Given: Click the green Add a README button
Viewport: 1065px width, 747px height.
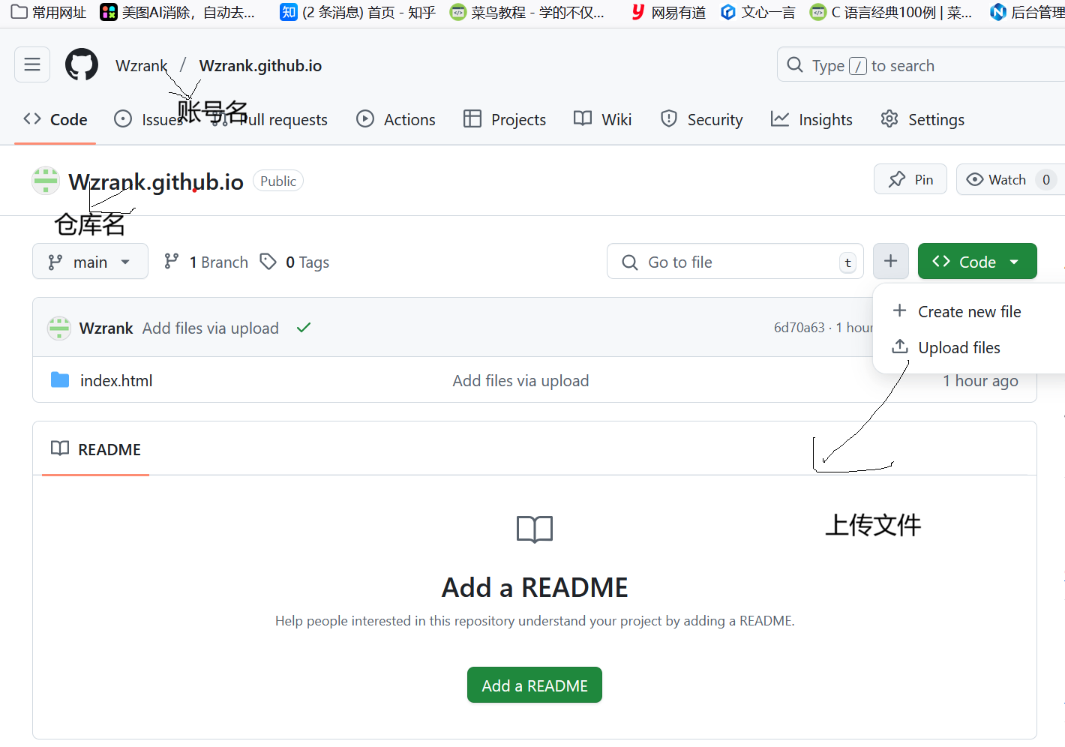Looking at the screenshot, I should (535, 685).
